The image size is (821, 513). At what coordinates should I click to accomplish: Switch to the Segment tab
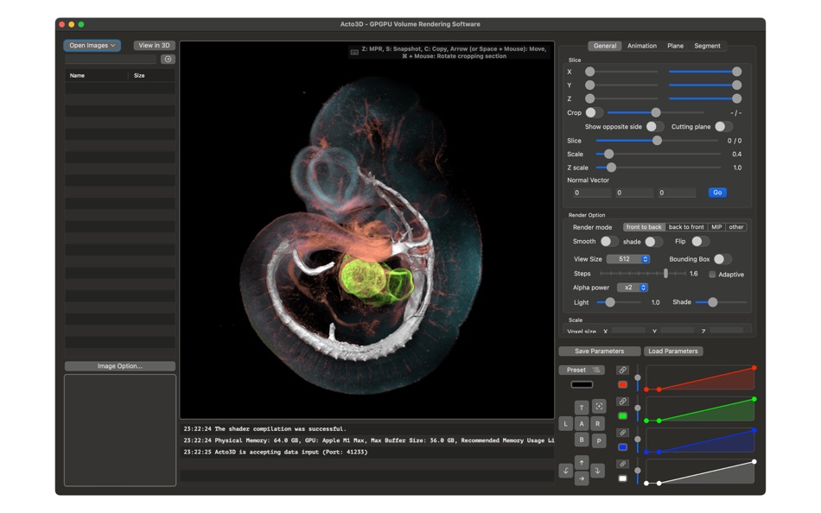pyautogui.click(x=707, y=46)
